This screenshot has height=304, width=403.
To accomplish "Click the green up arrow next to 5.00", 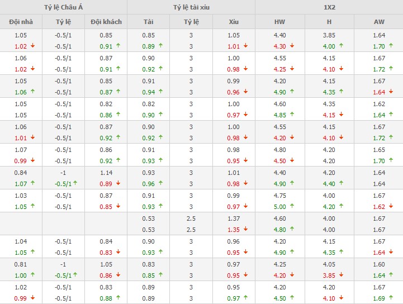I will (292, 207).
